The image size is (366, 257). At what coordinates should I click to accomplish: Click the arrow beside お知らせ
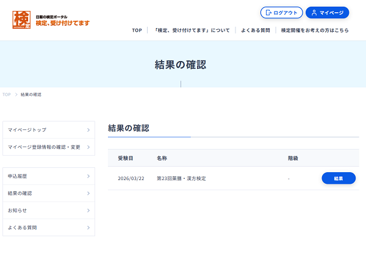tap(88, 211)
